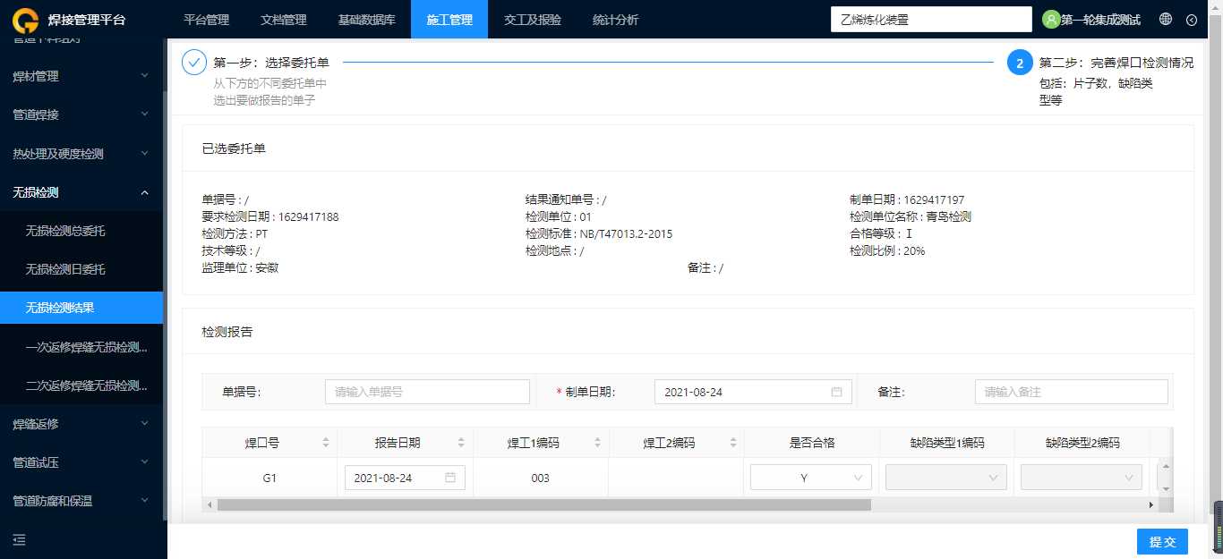Click step two number circle
The image size is (1223, 559).
coord(1020,63)
